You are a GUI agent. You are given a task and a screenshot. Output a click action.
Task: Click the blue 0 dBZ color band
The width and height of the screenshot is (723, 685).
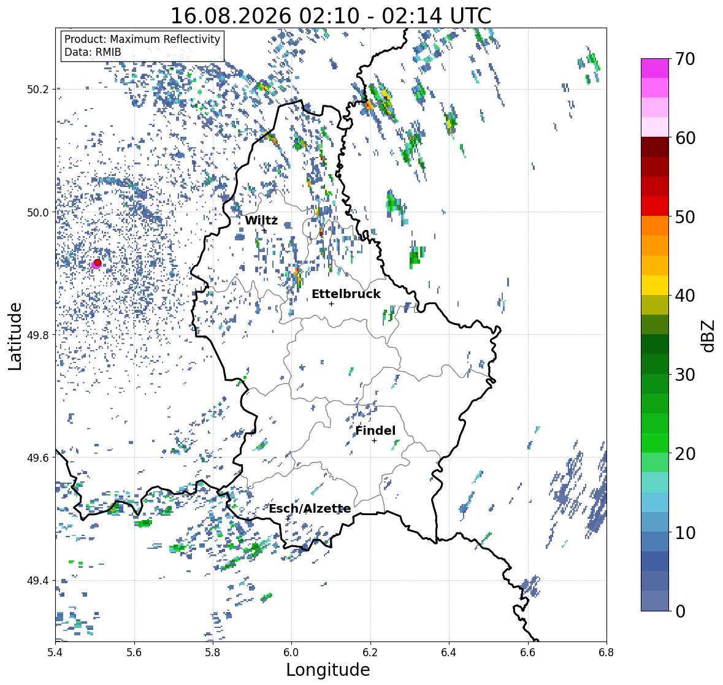[x=655, y=601]
